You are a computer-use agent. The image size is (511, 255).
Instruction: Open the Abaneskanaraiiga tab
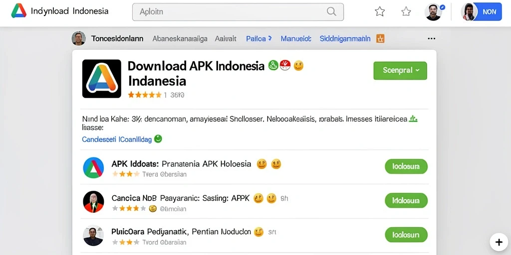180,39
